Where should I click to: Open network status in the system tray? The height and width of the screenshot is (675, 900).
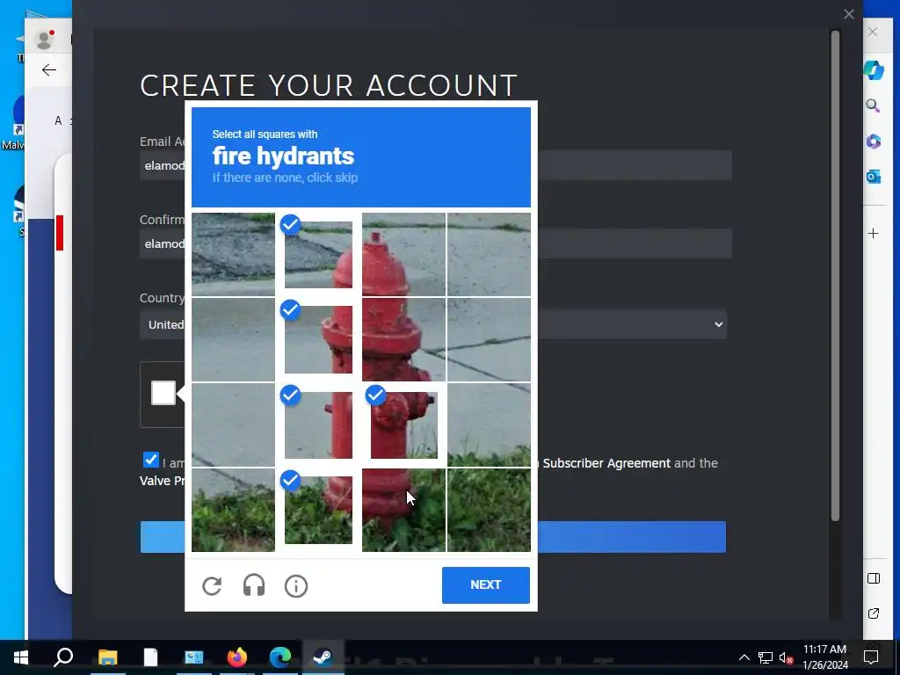click(x=766, y=657)
